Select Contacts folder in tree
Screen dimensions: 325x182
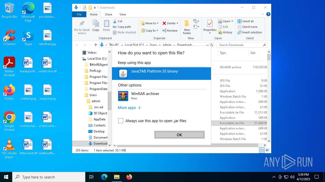(97, 125)
